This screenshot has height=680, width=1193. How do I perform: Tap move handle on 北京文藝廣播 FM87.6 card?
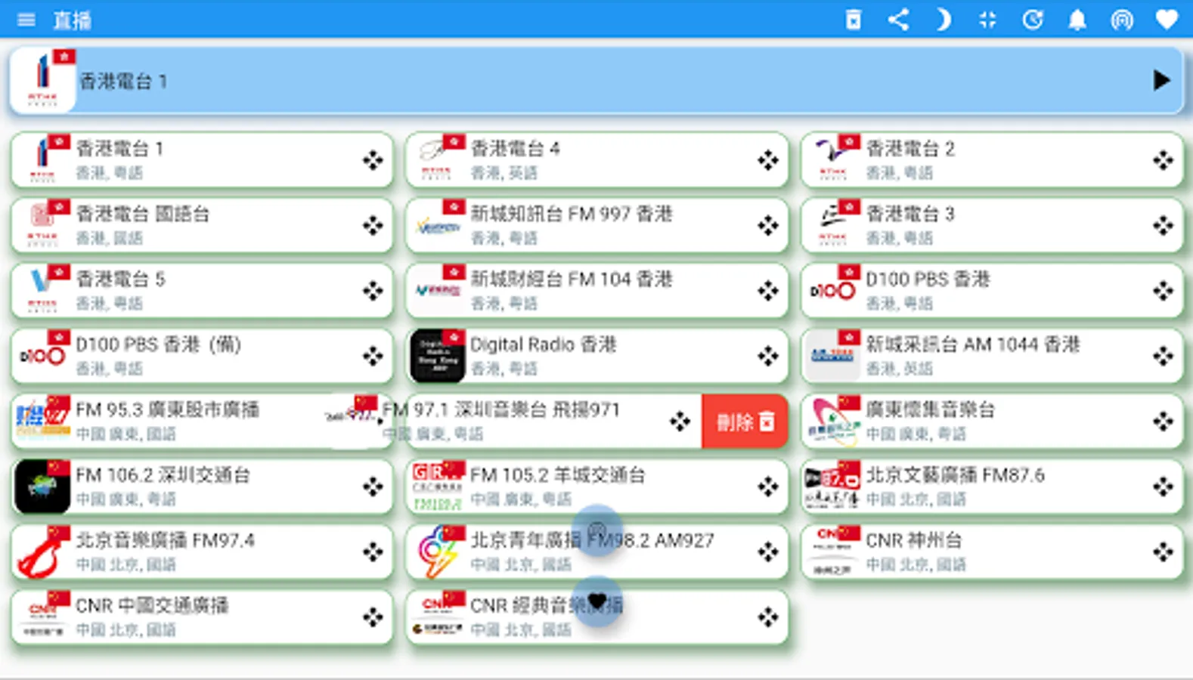click(1163, 487)
